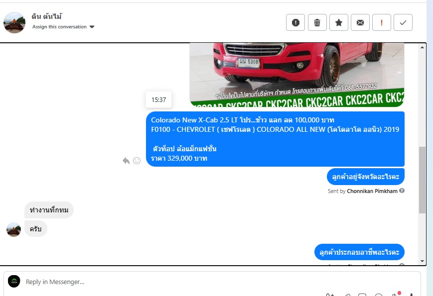
Task: Open the customer avatar beside the ครับ message
Action: tap(13, 229)
